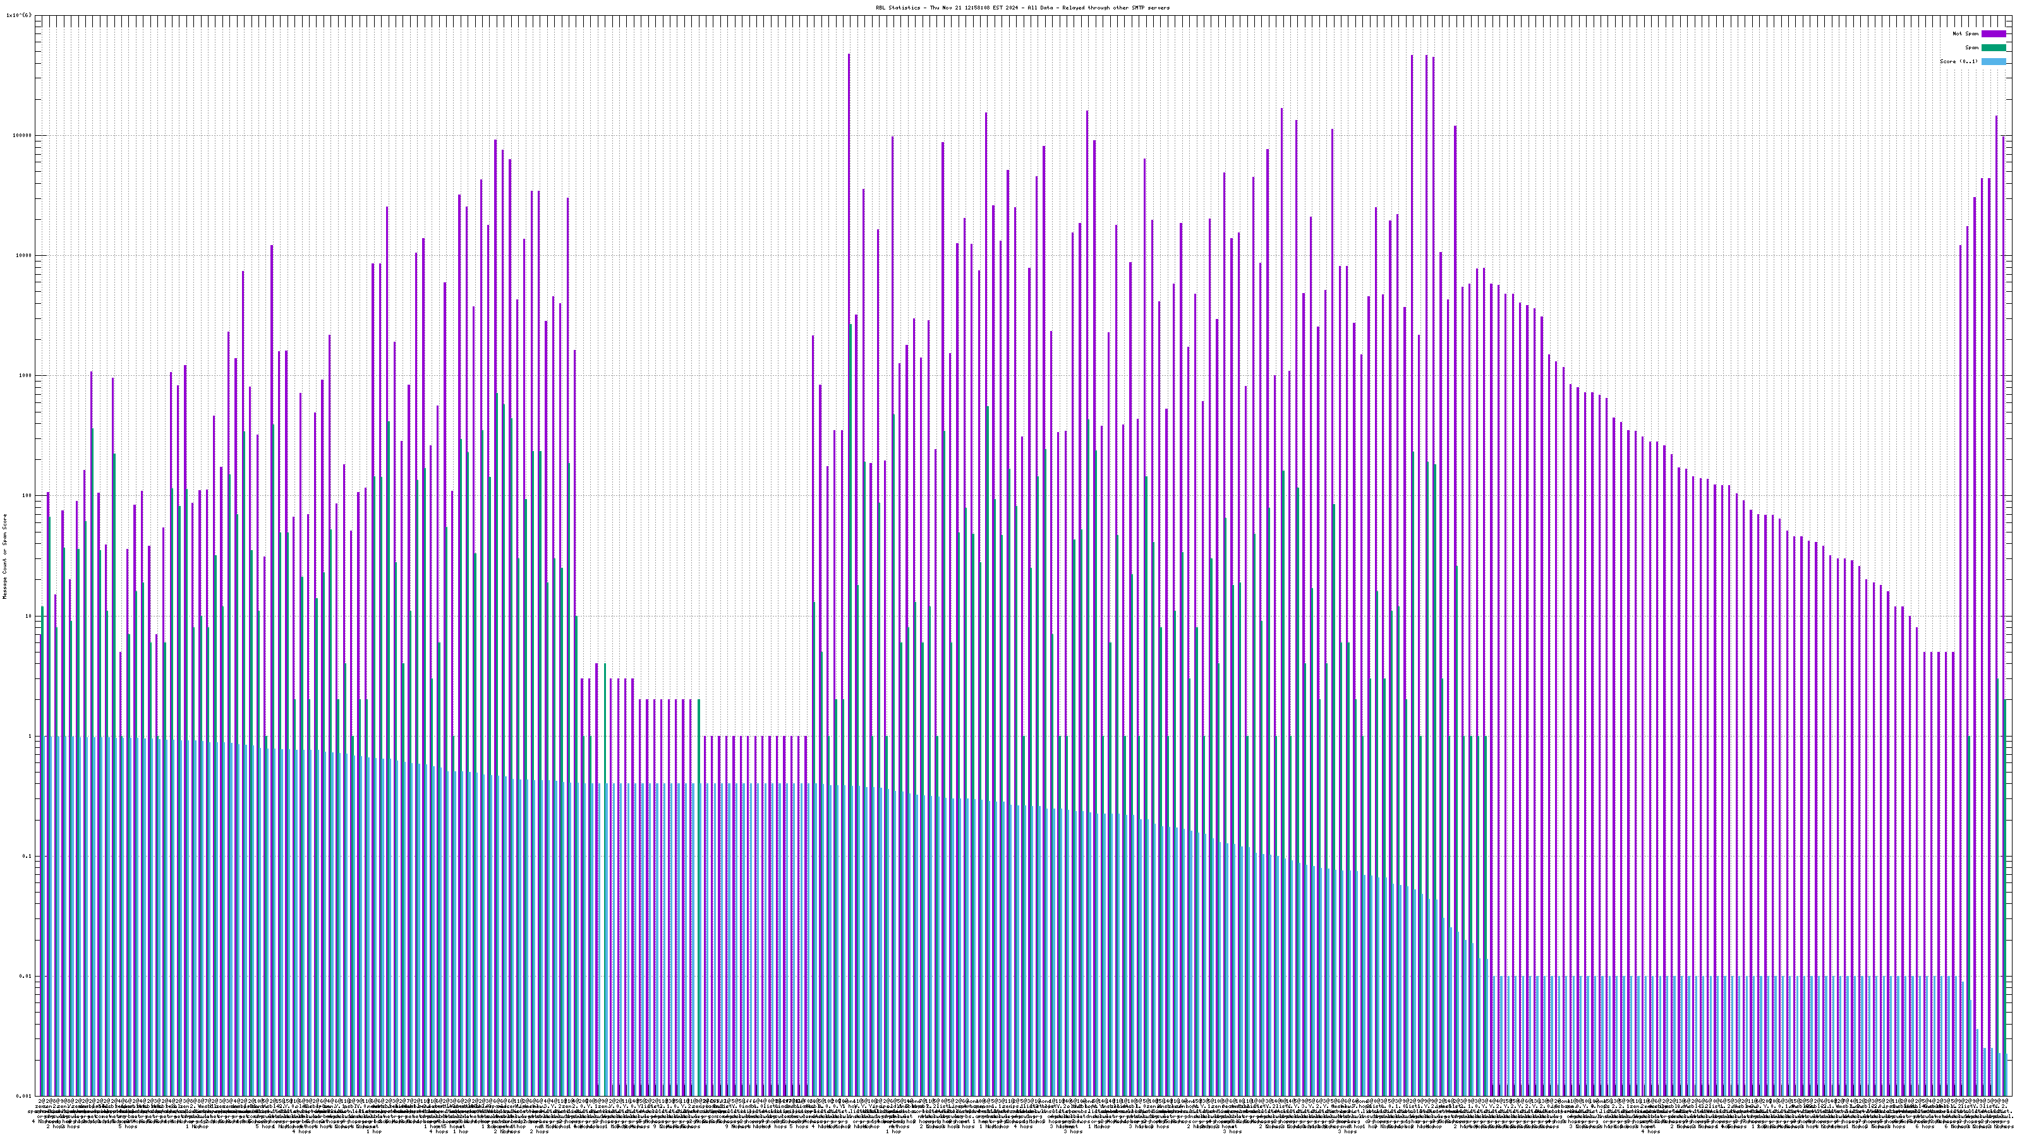
Task: Click the 1x10^(6) top y-axis label
Action: [x=19, y=15]
